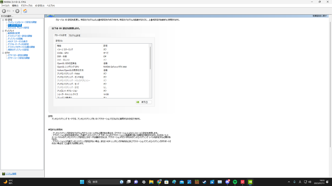Open Surround, PhysX の設定
Image resolution: width=332 pixels, height=186 pixels.
pos(18,28)
